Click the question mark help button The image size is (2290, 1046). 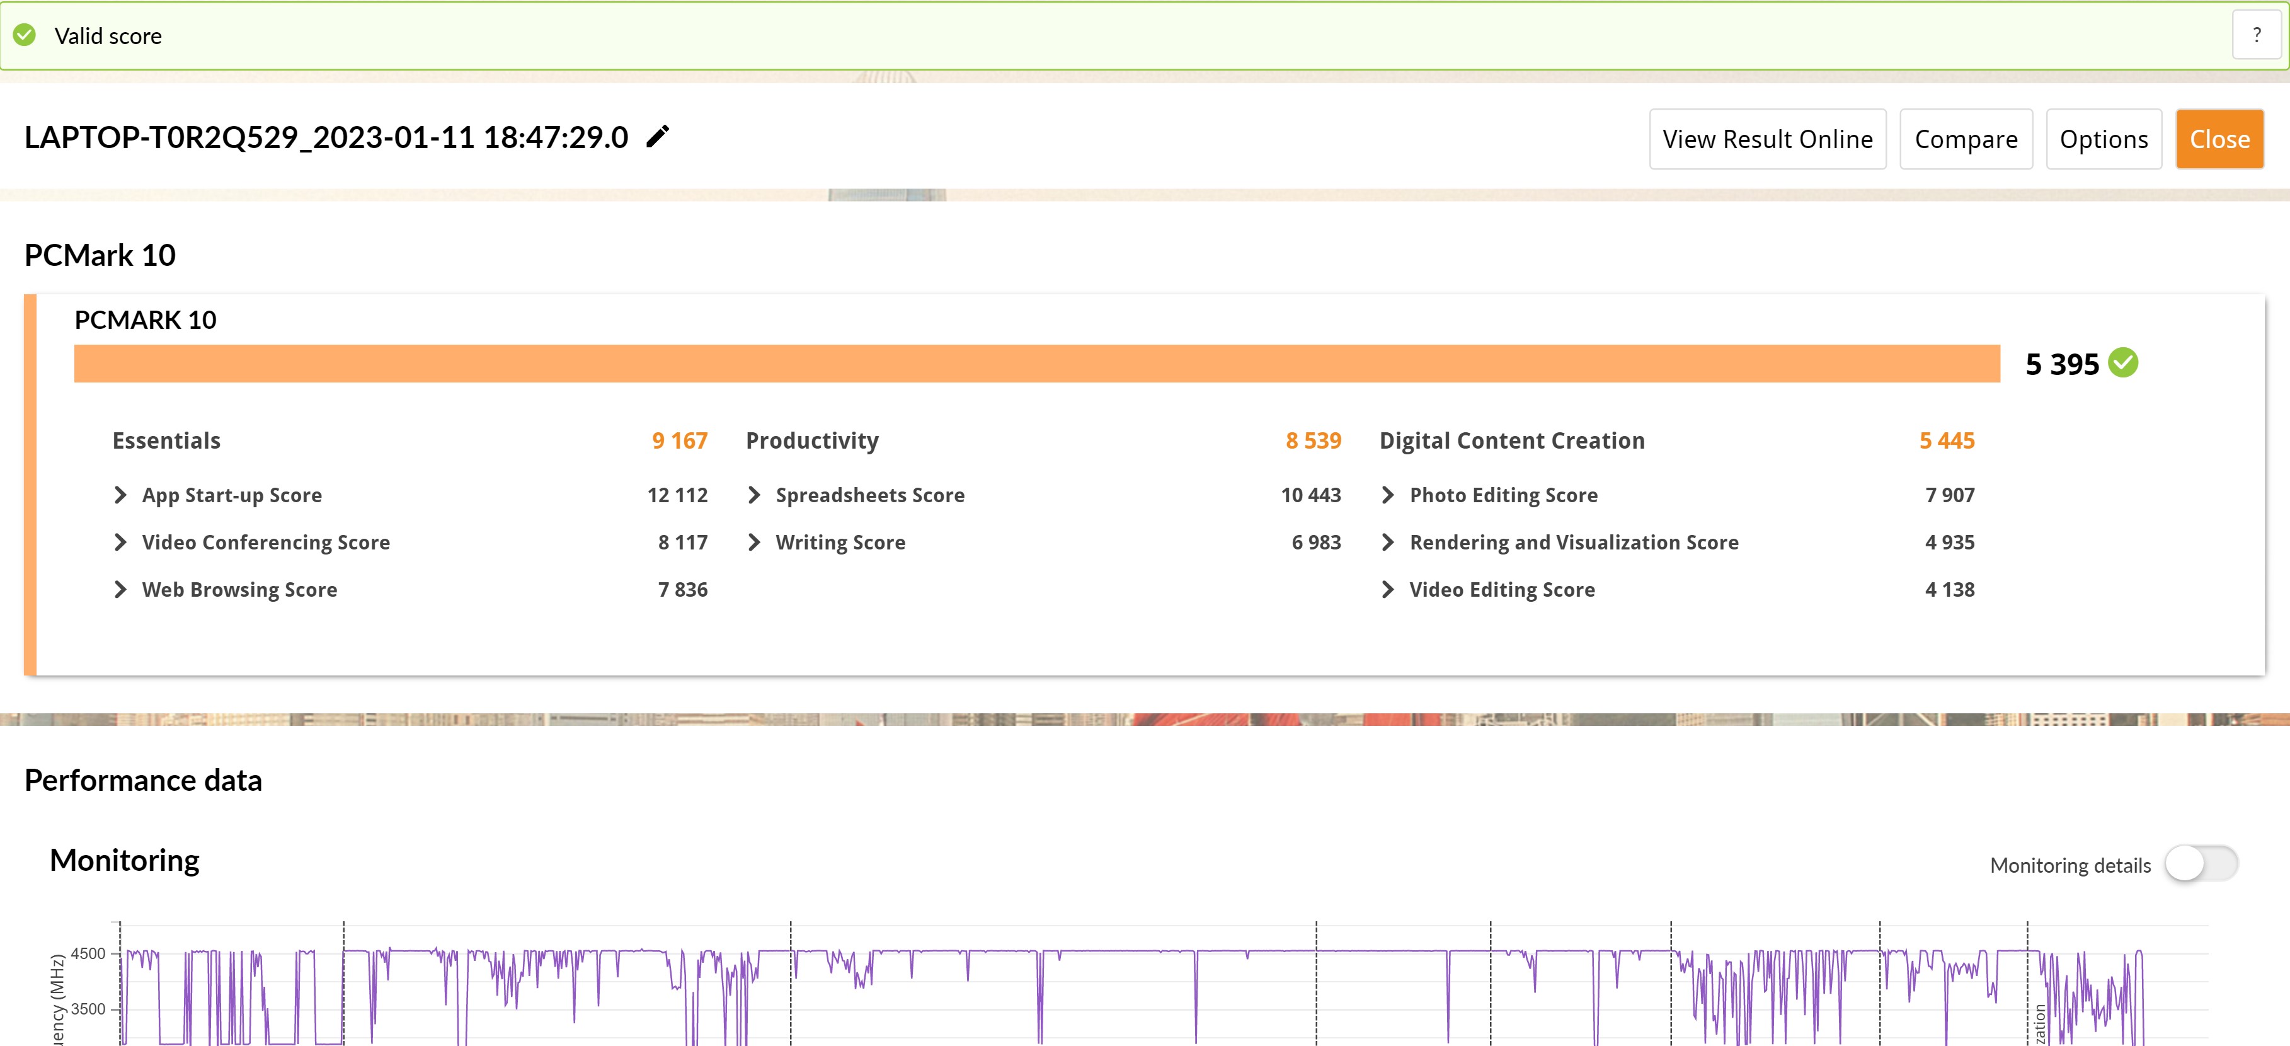[2256, 35]
